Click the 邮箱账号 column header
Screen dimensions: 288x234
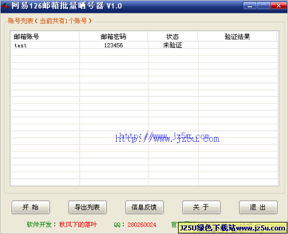point(45,36)
